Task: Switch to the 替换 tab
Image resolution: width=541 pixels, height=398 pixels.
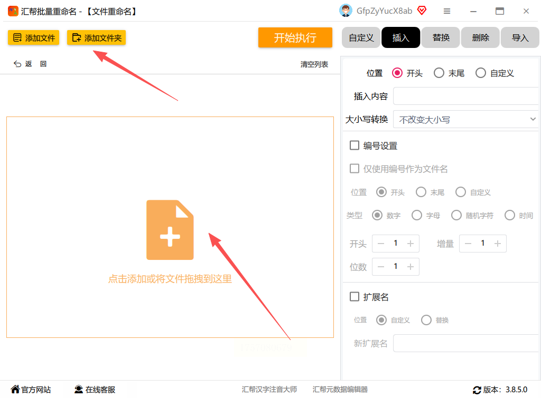Action: [441, 37]
